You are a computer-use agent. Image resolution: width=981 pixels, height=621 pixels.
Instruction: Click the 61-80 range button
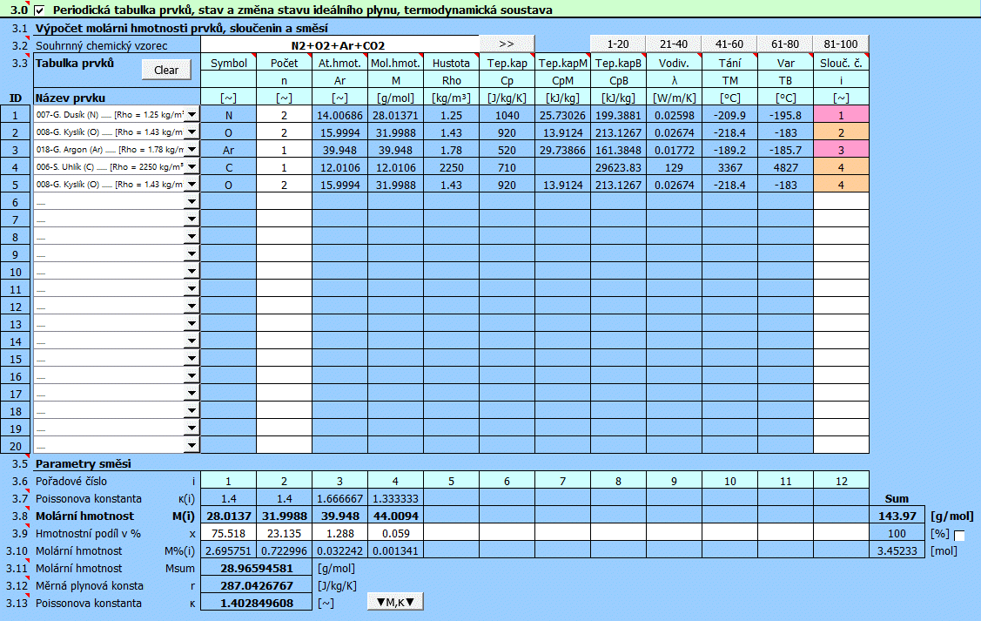(785, 44)
